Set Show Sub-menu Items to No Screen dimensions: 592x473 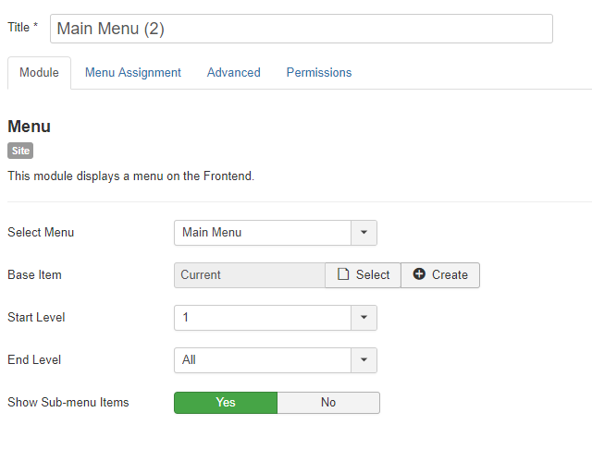click(x=328, y=403)
